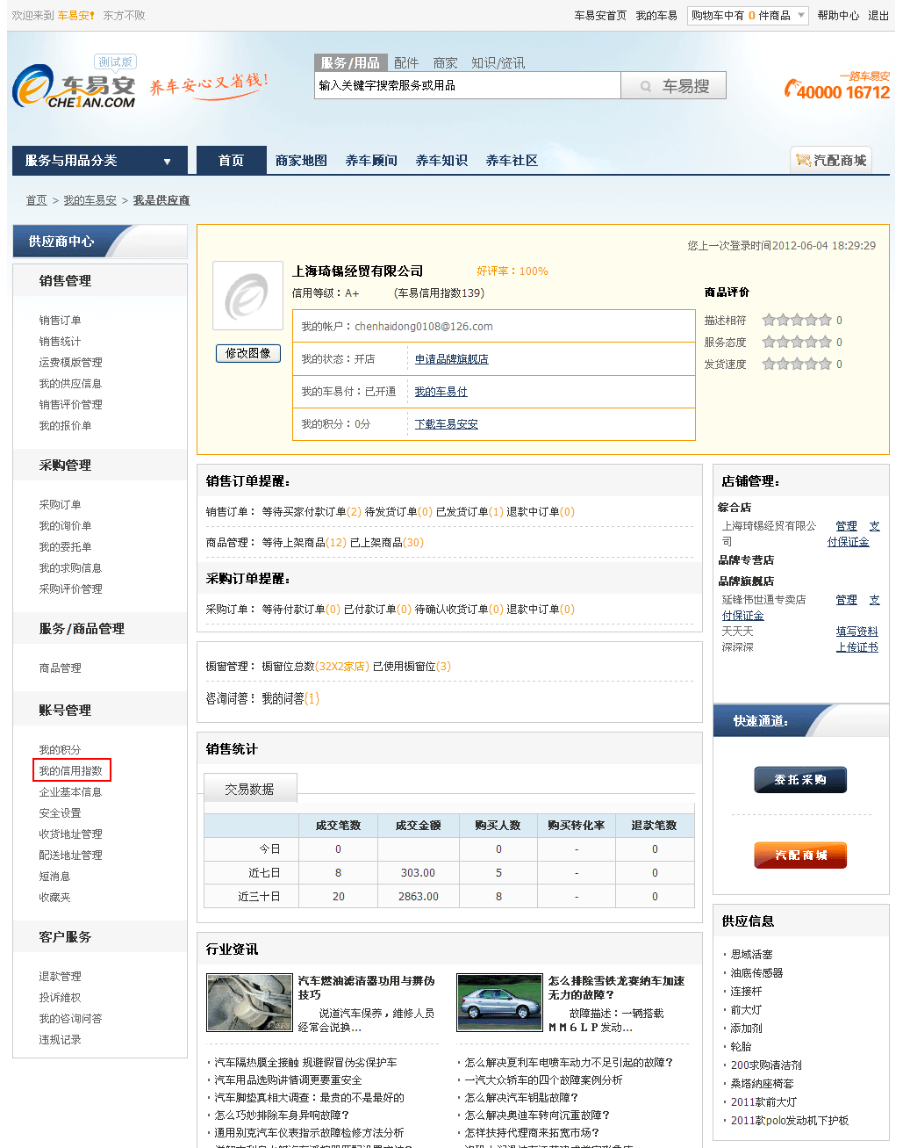Open 申请品牌旗舰店 link

coord(451,359)
